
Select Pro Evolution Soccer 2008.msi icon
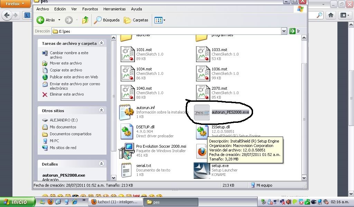(x=127, y=151)
